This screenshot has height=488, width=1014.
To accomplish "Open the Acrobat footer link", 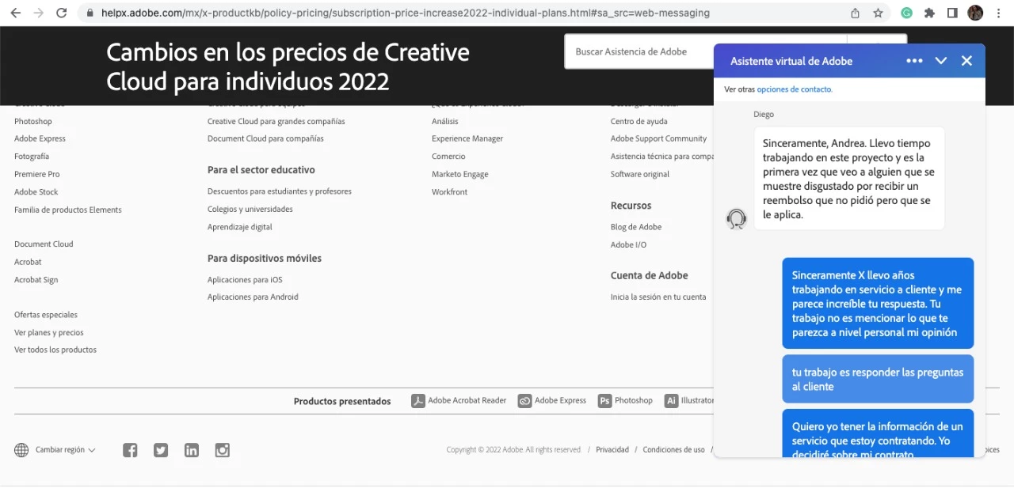I will click(28, 262).
